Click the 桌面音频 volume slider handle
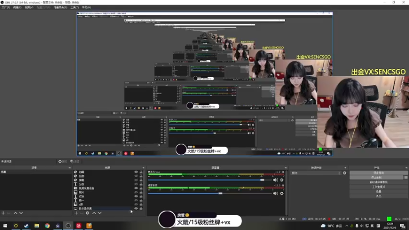 [x=220, y=194]
